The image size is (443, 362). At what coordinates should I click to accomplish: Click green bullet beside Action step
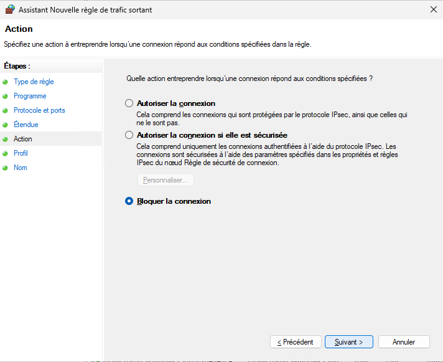[6, 139]
